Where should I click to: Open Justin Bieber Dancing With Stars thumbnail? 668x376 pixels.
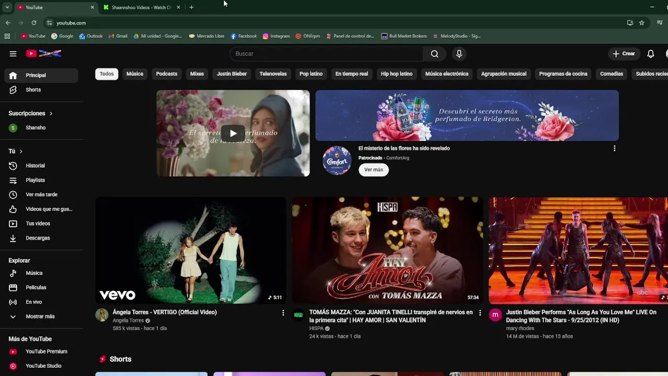[578, 250]
